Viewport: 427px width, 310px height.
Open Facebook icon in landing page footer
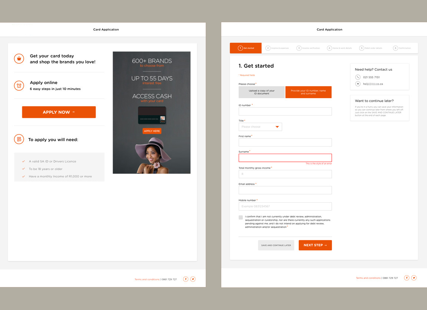point(186,279)
